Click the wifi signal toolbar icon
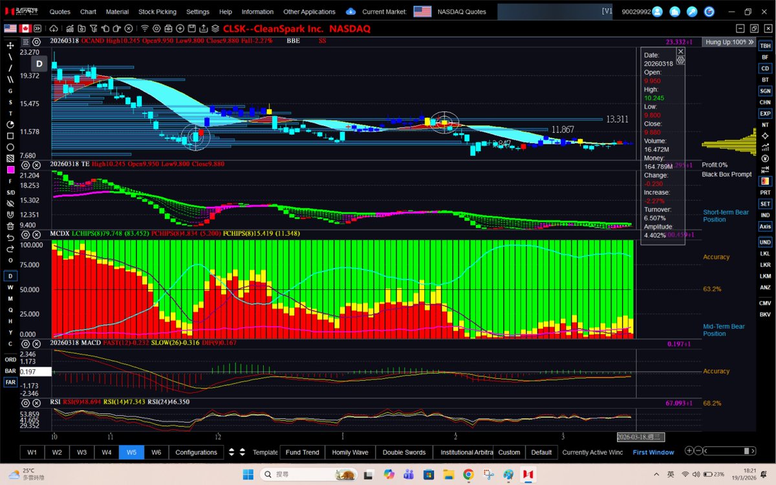 tap(145, 28)
